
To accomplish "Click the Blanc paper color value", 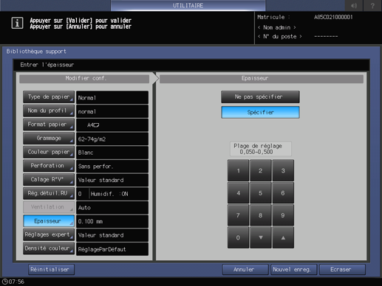I will (x=112, y=153).
